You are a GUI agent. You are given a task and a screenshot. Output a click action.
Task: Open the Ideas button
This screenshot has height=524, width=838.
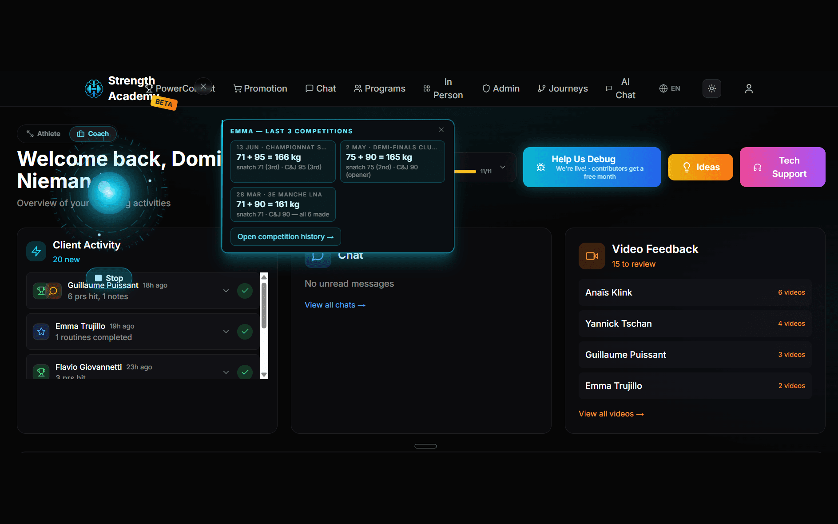pyautogui.click(x=700, y=167)
